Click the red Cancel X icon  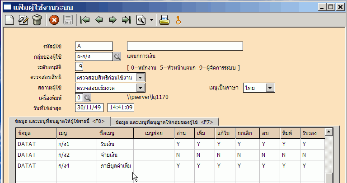click(x=54, y=20)
